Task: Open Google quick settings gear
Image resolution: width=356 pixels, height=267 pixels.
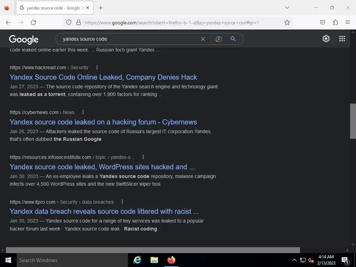Action: click(x=326, y=39)
